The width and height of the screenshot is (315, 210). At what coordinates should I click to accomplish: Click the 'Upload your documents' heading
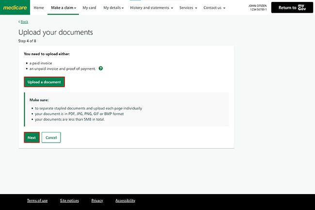(x=56, y=32)
